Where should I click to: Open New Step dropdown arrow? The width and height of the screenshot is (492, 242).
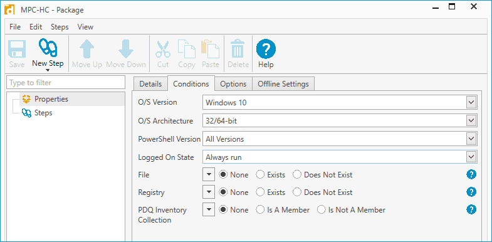tap(48, 70)
